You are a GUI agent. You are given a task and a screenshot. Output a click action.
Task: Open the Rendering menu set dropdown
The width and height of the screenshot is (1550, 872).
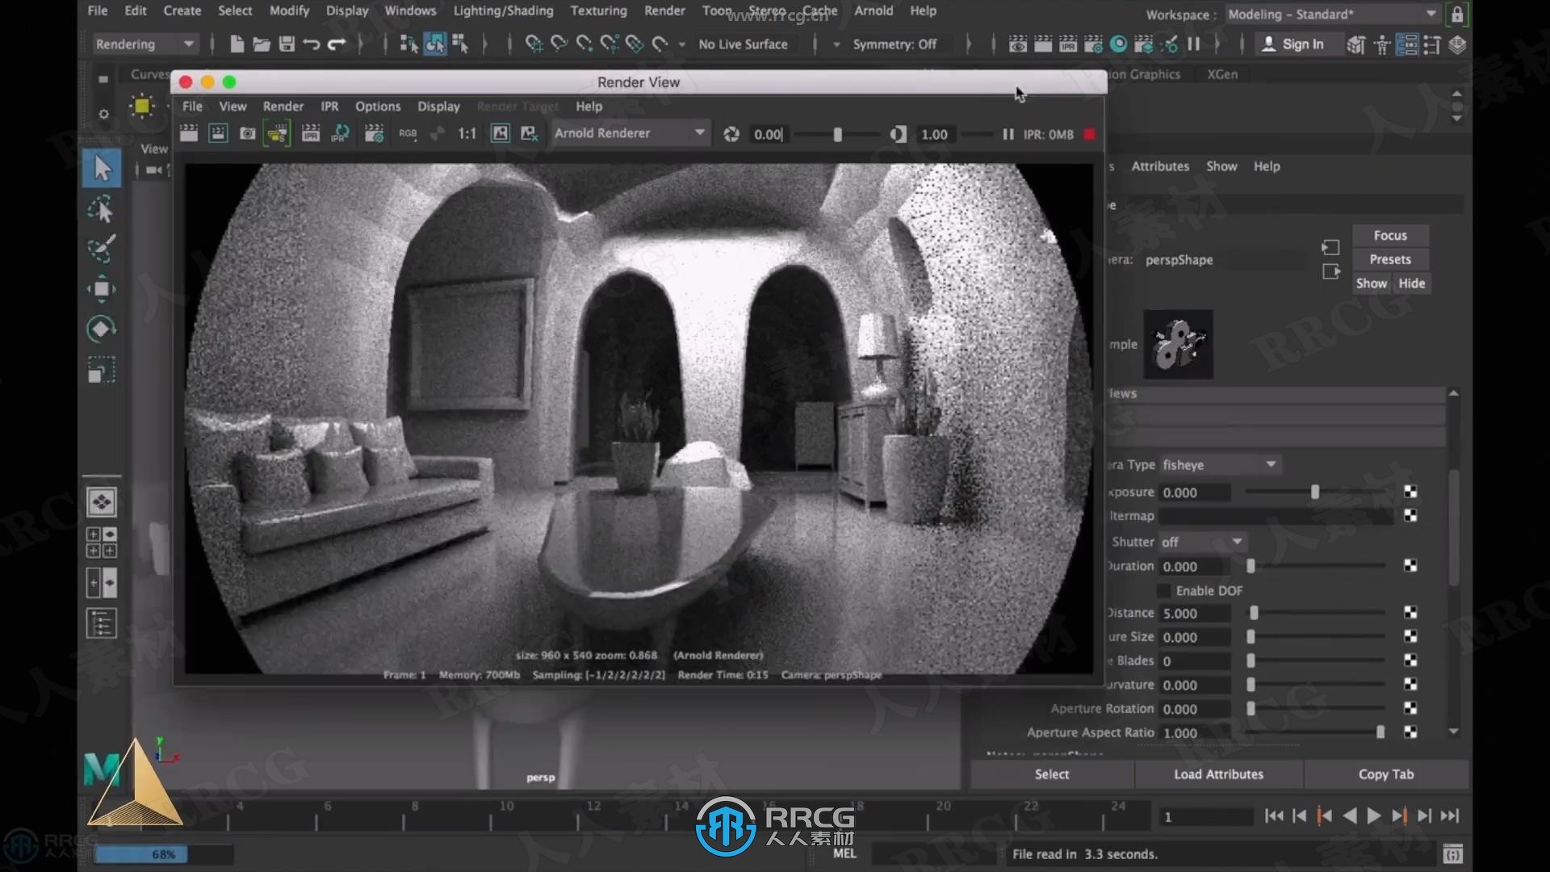pyautogui.click(x=144, y=44)
